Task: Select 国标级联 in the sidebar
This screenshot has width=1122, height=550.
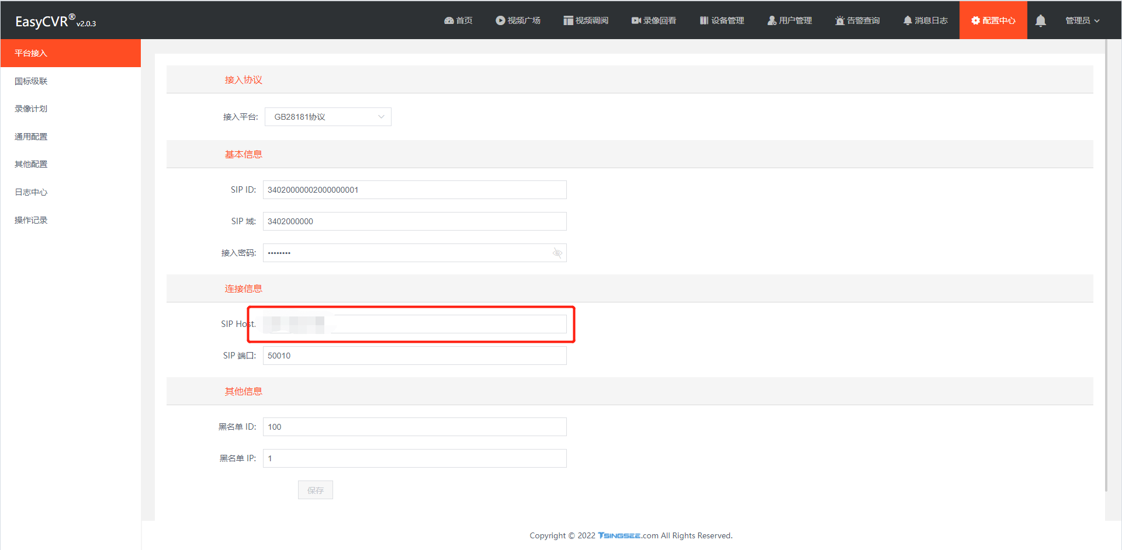Action: click(71, 81)
